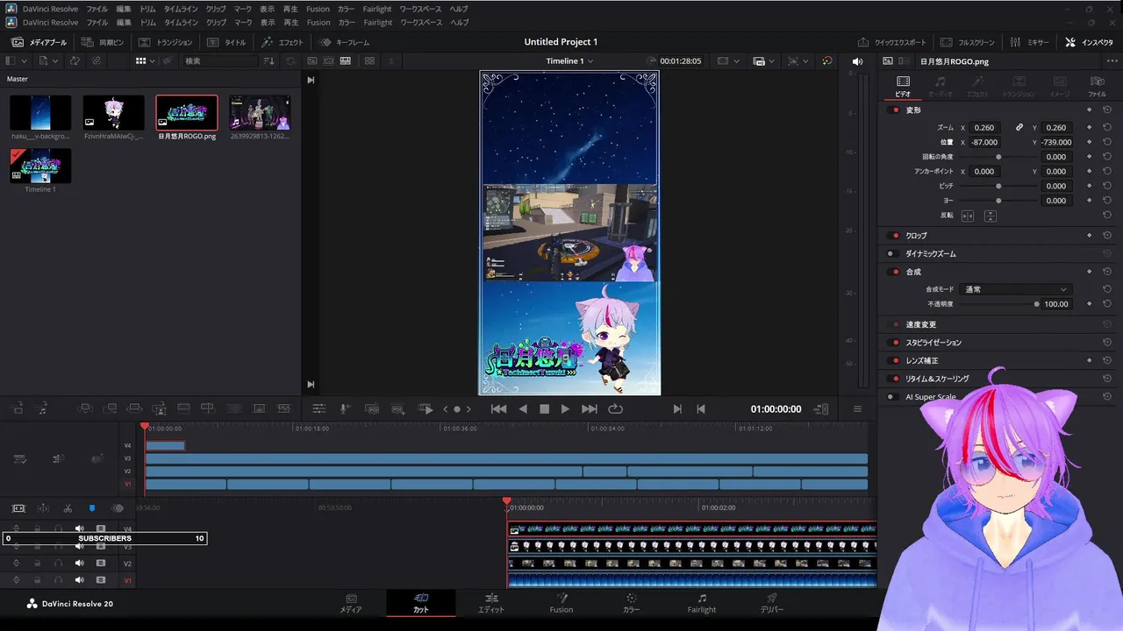Viewport: 1123px width, 631px height.
Task: Go to the デリバー page
Action: (x=772, y=603)
